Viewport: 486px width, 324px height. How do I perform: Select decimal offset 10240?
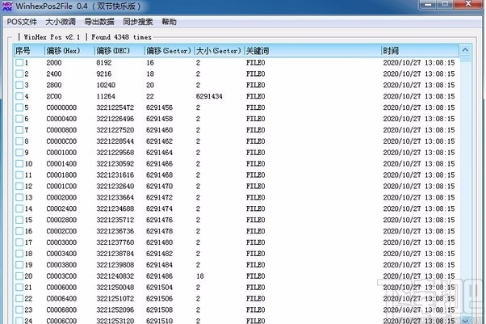[106, 85]
